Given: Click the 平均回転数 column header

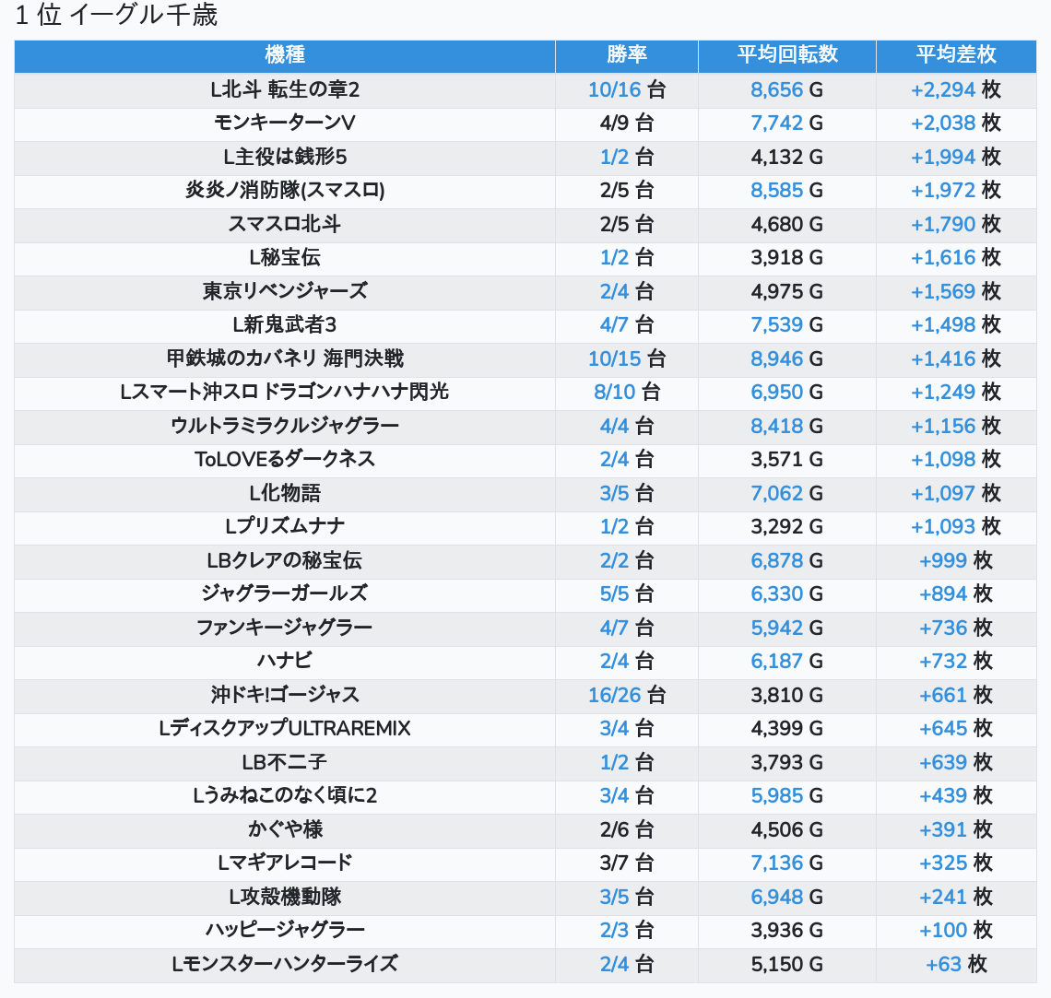Looking at the screenshot, I should 787,55.
